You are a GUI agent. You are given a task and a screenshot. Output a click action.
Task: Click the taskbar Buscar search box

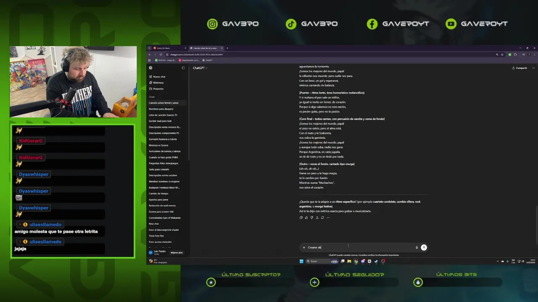tap(322, 261)
